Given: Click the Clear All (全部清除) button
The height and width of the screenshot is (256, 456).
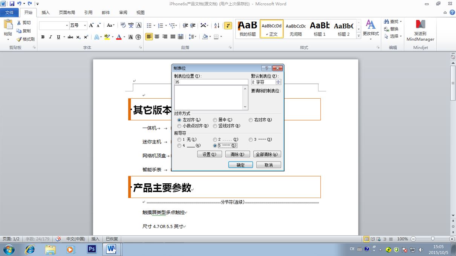Looking at the screenshot, I should [267, 154].
